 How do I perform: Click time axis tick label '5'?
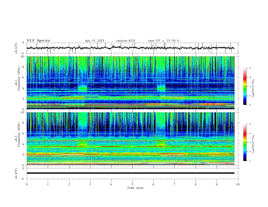[132, 184]
